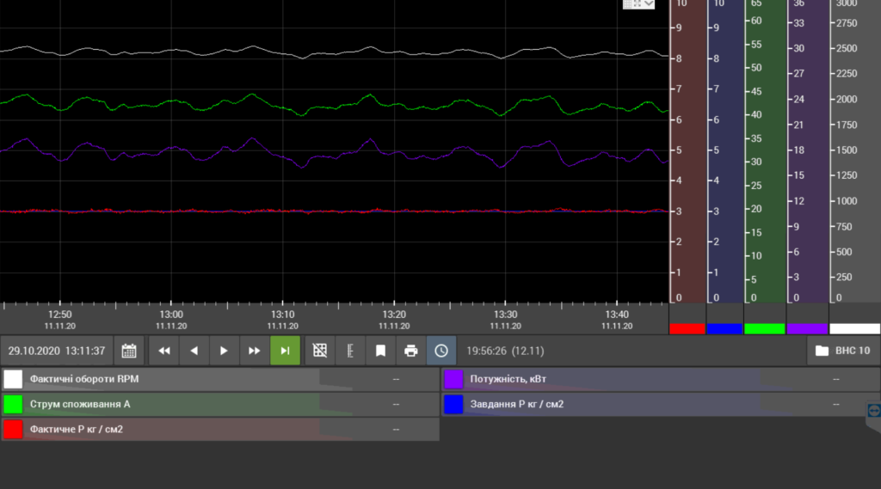Open the calendar date picker
This screenshot has height=489, width=881.
(x=129, y=351)
